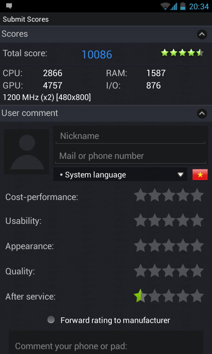Rate Quality two stars
This screenshot has height=354, width=212.
[x=155, y=271]
